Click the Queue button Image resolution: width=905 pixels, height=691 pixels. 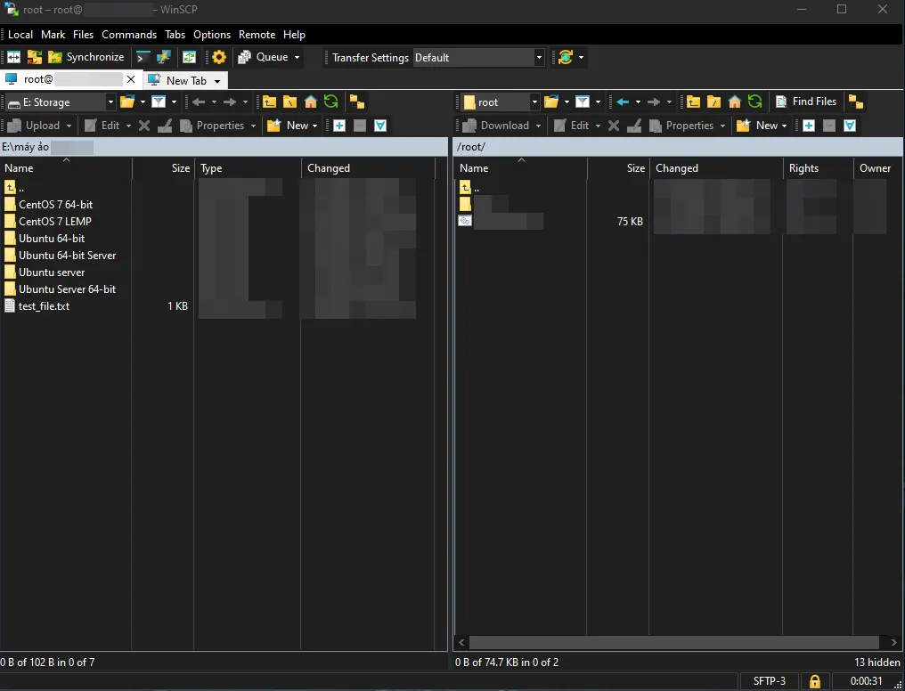click(263, 57)
